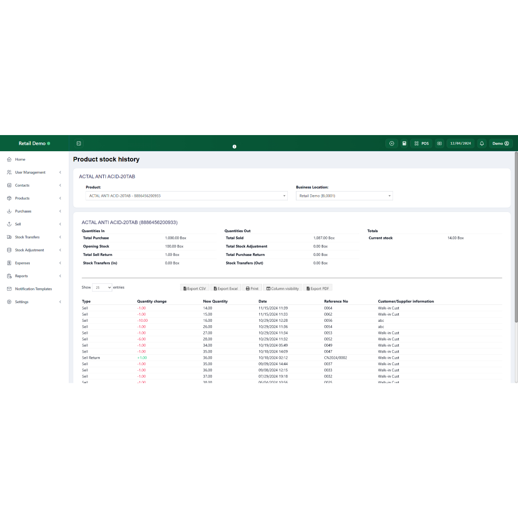
Task: Change the Show entries count dropdown
Action: [102, 287]
